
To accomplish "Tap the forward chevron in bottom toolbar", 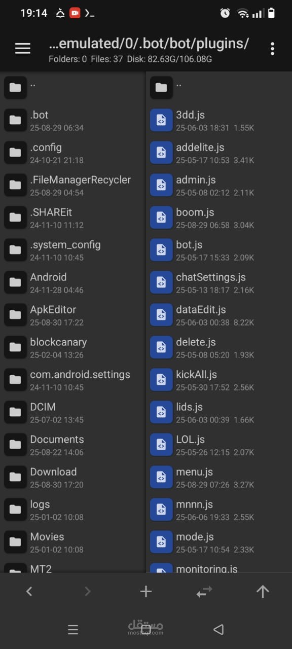I will click(88, 591).
